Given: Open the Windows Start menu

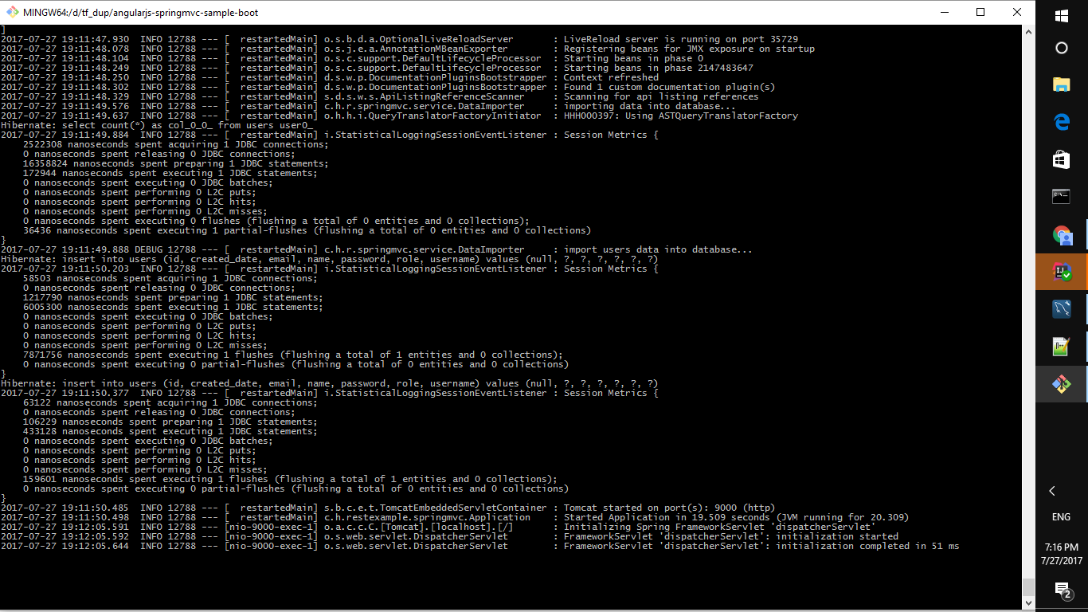Looking at the screenshot, I should tap(1062, 15).
